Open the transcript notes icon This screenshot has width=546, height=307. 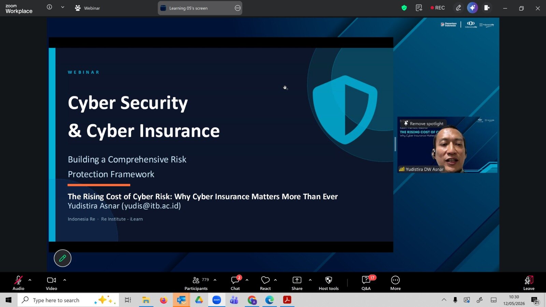pyautogui.click(x=419, y=8)
